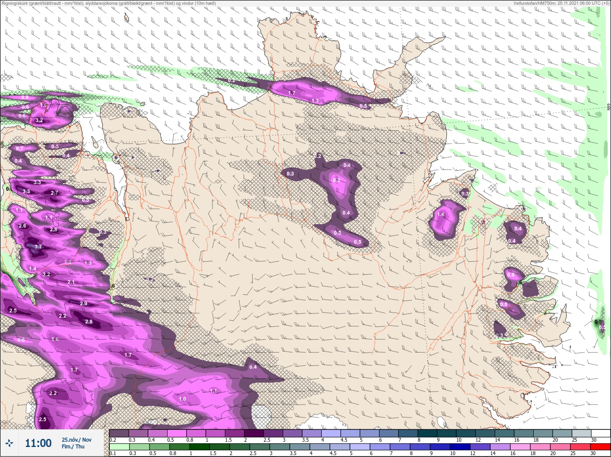
Task: Click the 3.7 precipitation value on the map
Action: coord(39,247)
